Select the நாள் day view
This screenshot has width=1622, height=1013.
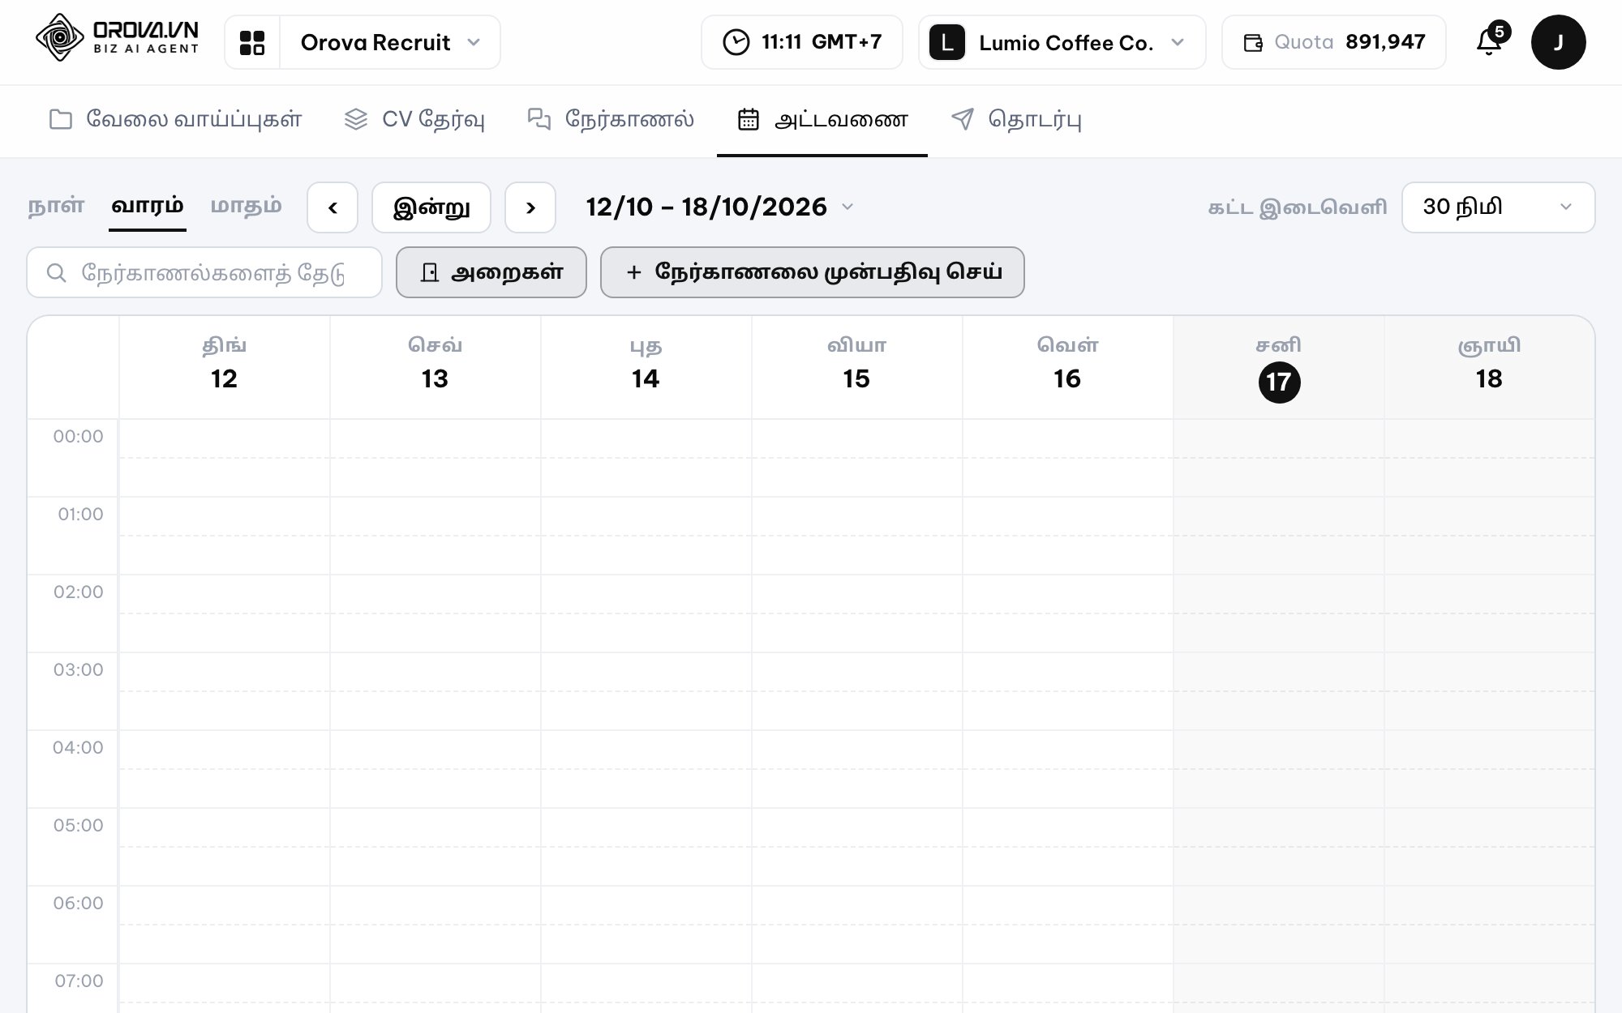56,206
